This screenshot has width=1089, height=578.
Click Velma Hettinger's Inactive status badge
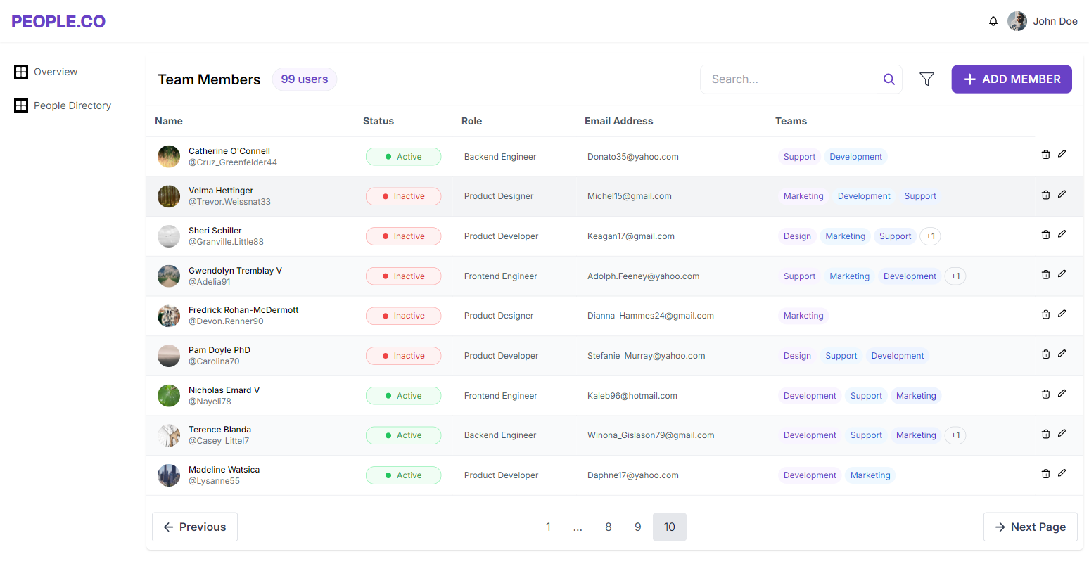coord(403,196)
